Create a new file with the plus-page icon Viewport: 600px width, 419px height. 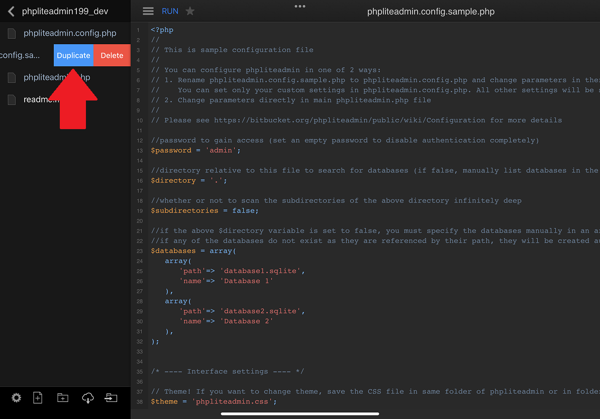coord(38,398)
